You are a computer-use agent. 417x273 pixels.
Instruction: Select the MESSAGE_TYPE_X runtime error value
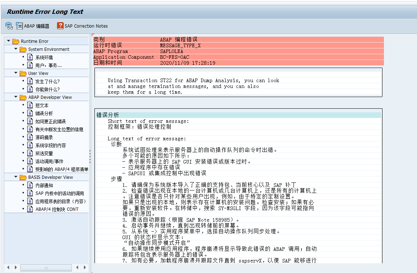pyautogui.click(x=180, y=45)
